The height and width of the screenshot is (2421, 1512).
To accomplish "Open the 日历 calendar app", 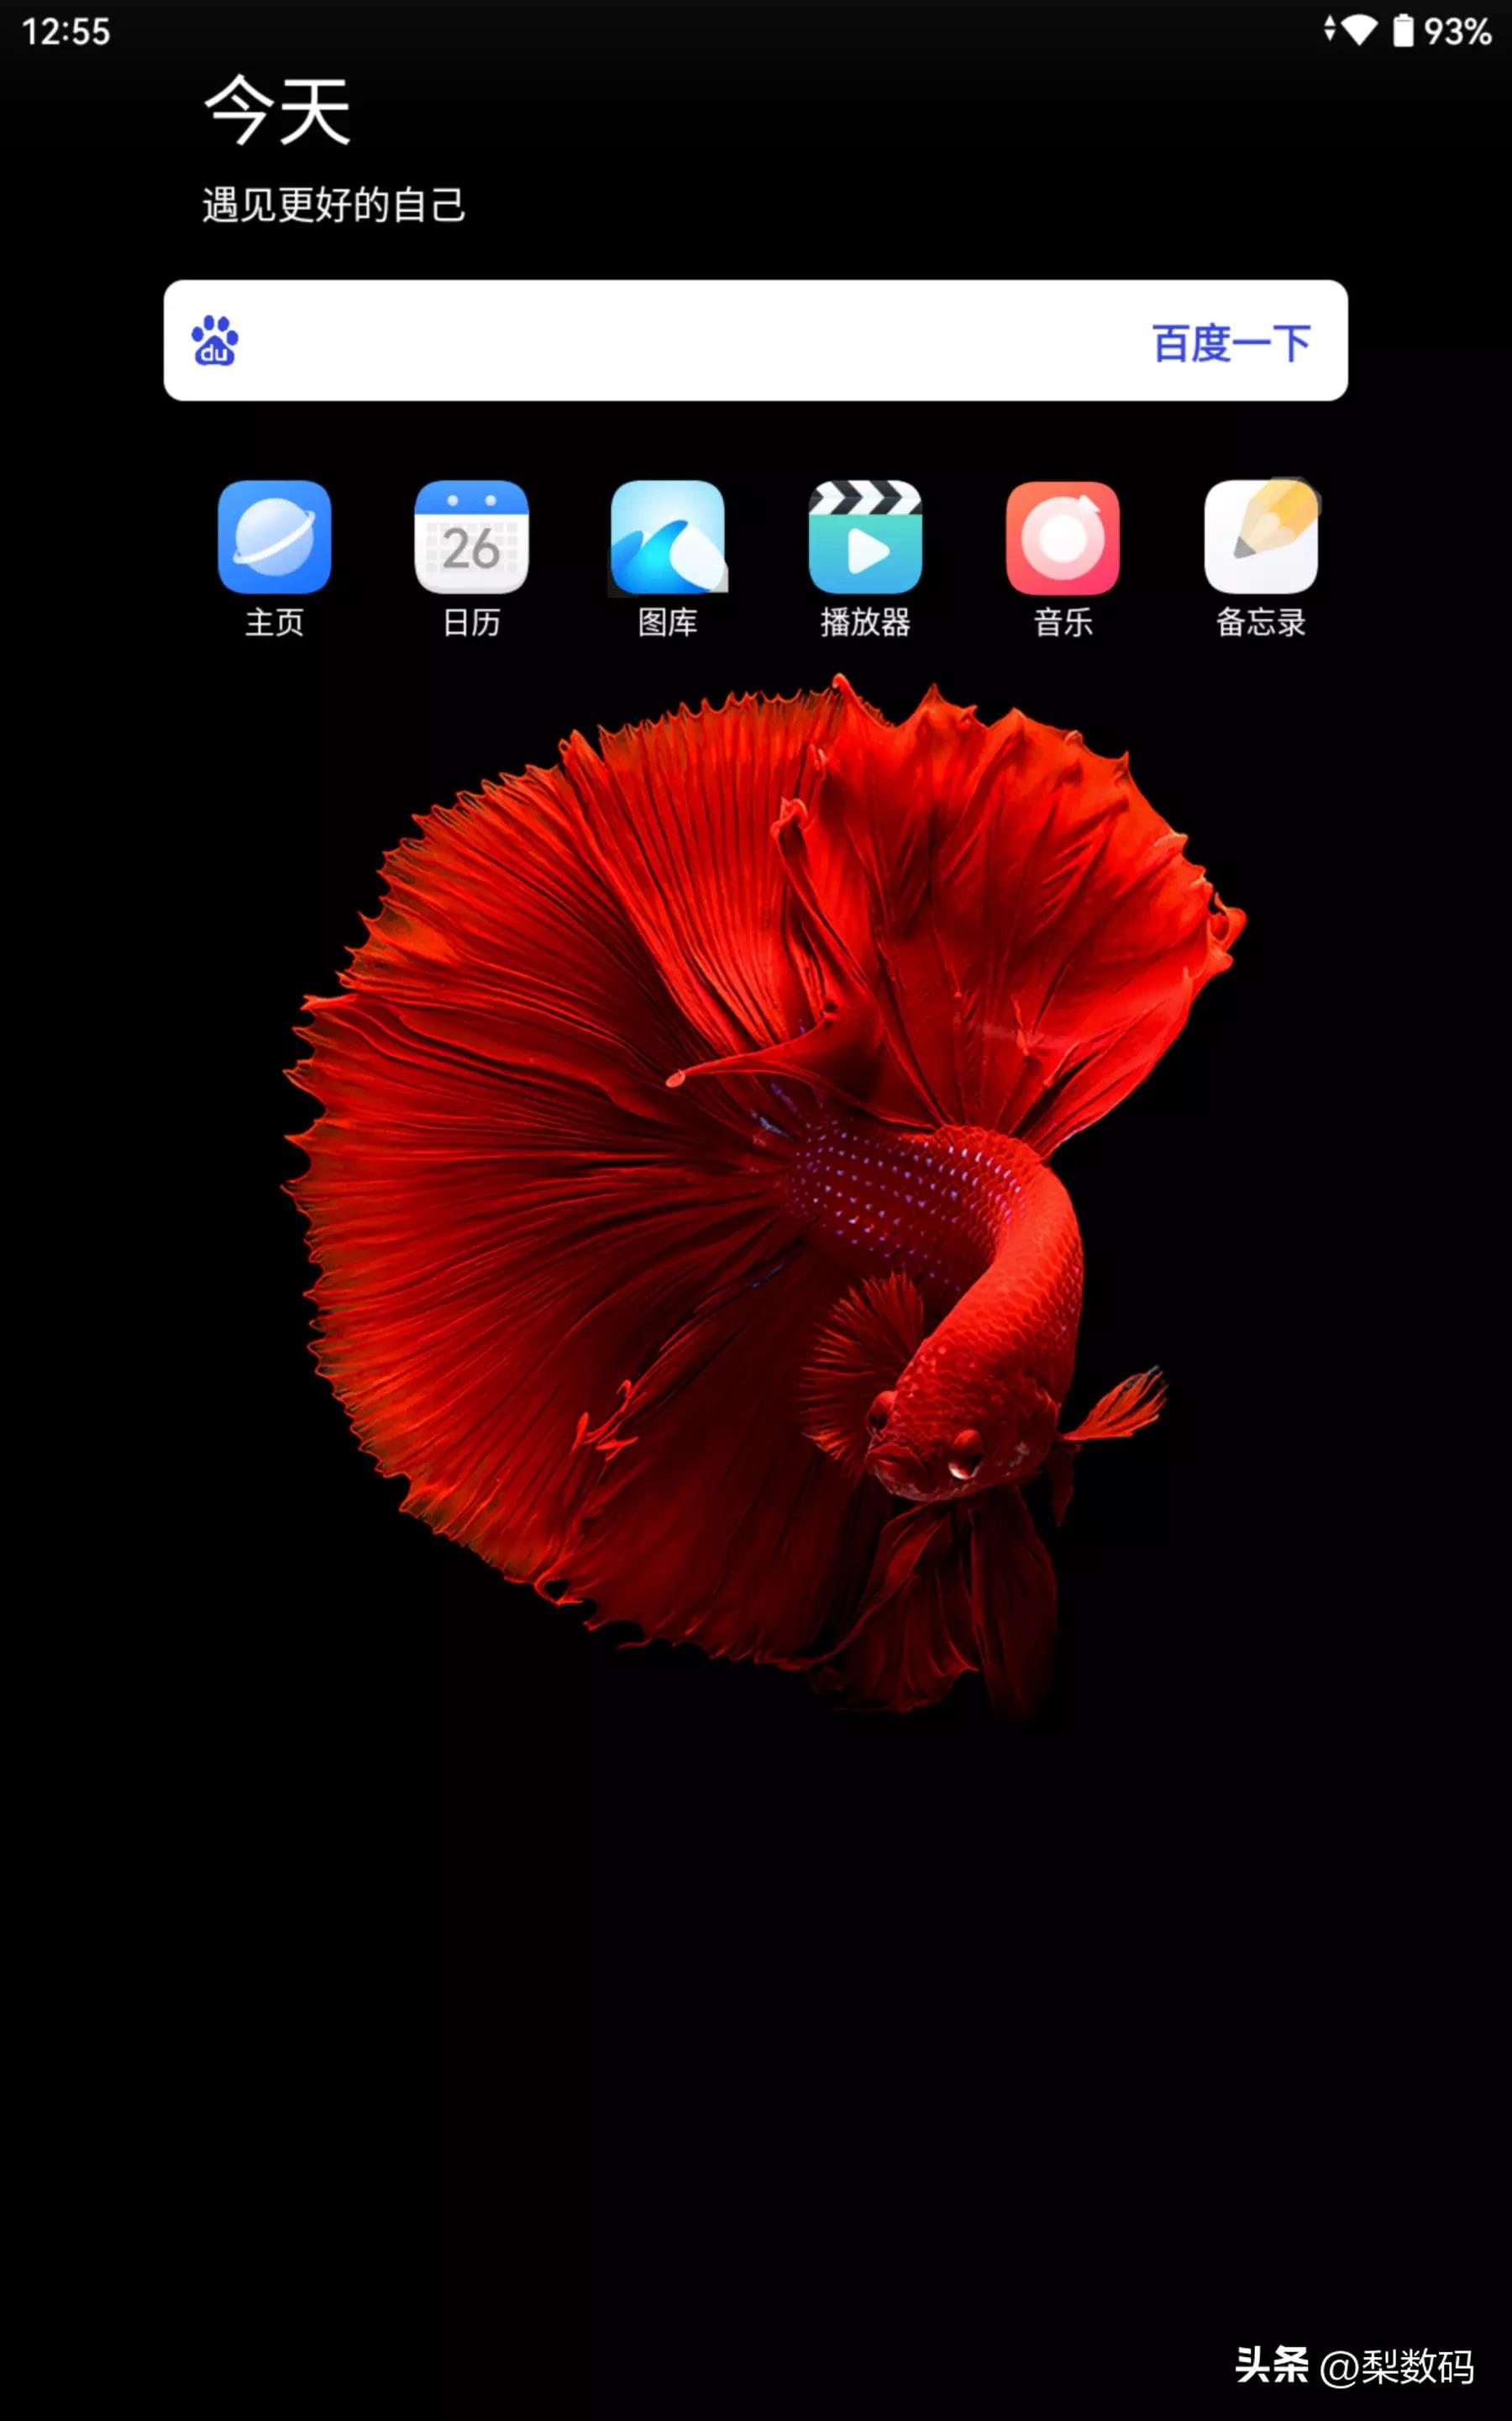I will [471, 537].
